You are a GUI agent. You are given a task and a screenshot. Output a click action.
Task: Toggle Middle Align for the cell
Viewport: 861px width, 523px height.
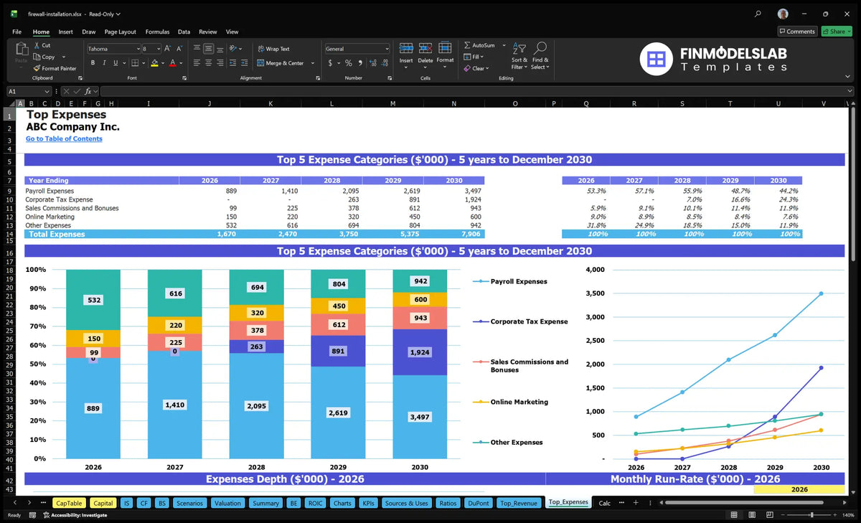coord(208,49)
